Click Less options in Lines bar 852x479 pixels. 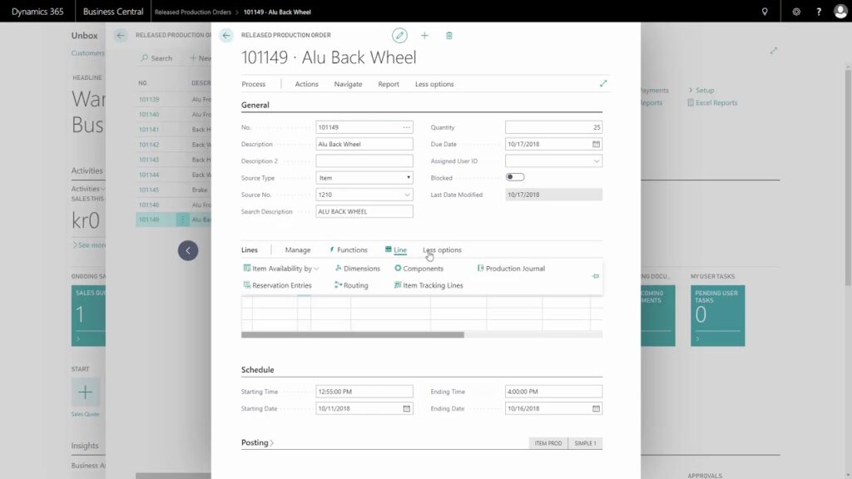[x=442, y=249]
